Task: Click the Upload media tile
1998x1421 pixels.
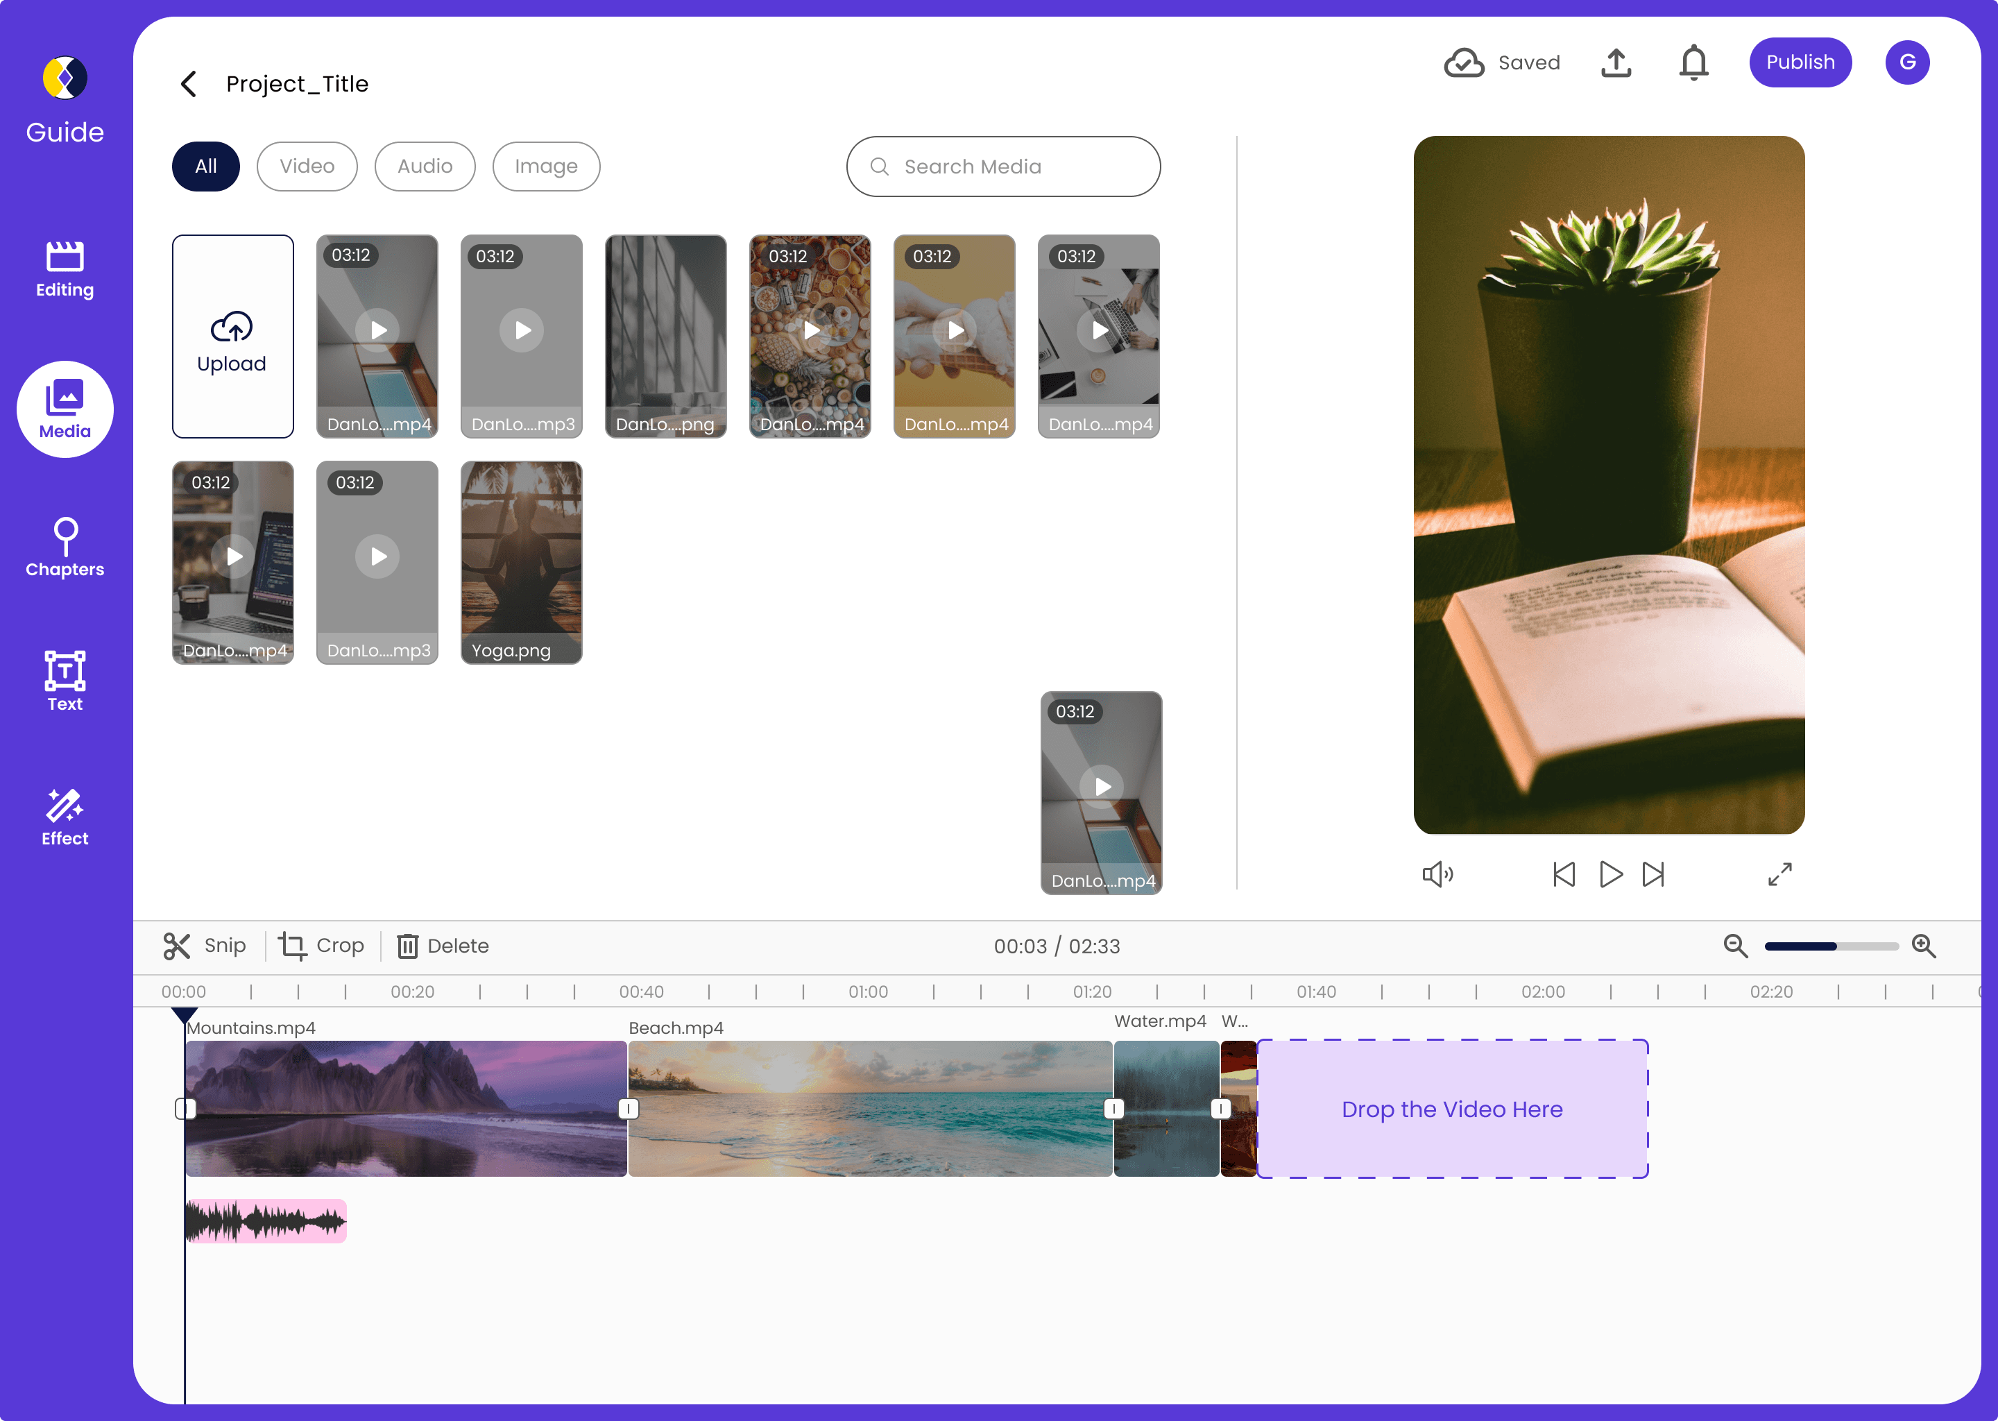Action: [x=232, y=336]
